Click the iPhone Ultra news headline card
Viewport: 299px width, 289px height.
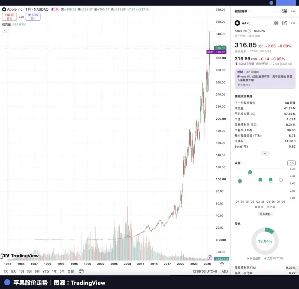tap(265, 79)
